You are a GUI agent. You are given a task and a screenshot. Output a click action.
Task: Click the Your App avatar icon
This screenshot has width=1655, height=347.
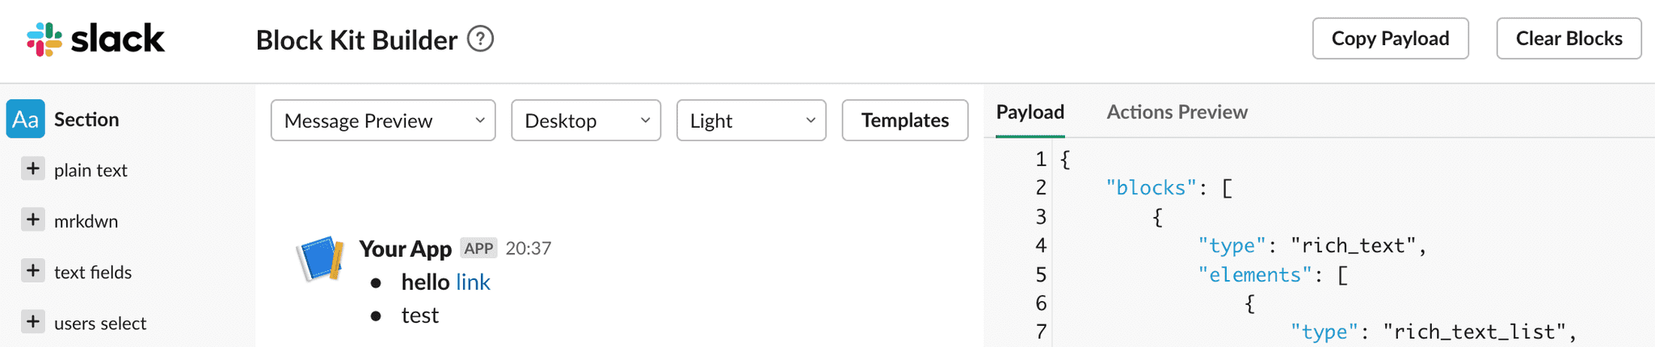321,258
